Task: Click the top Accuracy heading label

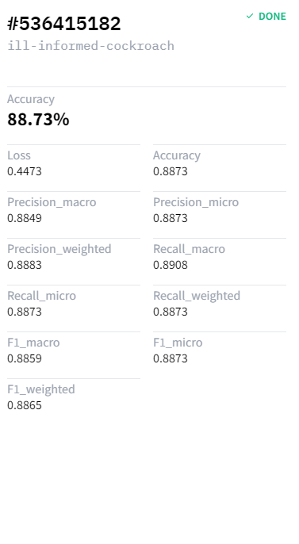Action: point(31,99)
